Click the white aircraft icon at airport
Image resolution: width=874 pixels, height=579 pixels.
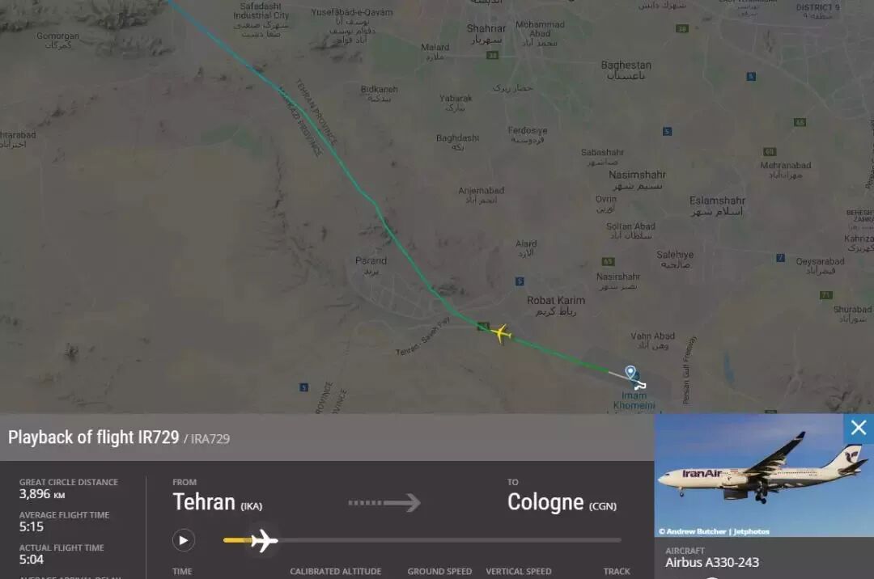(x=640, y=385)
